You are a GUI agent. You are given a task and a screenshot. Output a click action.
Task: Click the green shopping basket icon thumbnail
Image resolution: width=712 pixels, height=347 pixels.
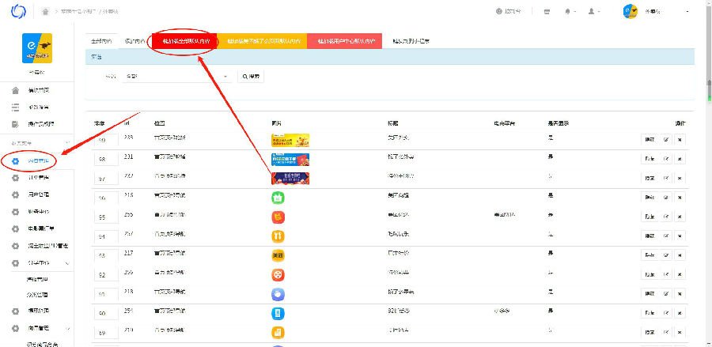278,197
